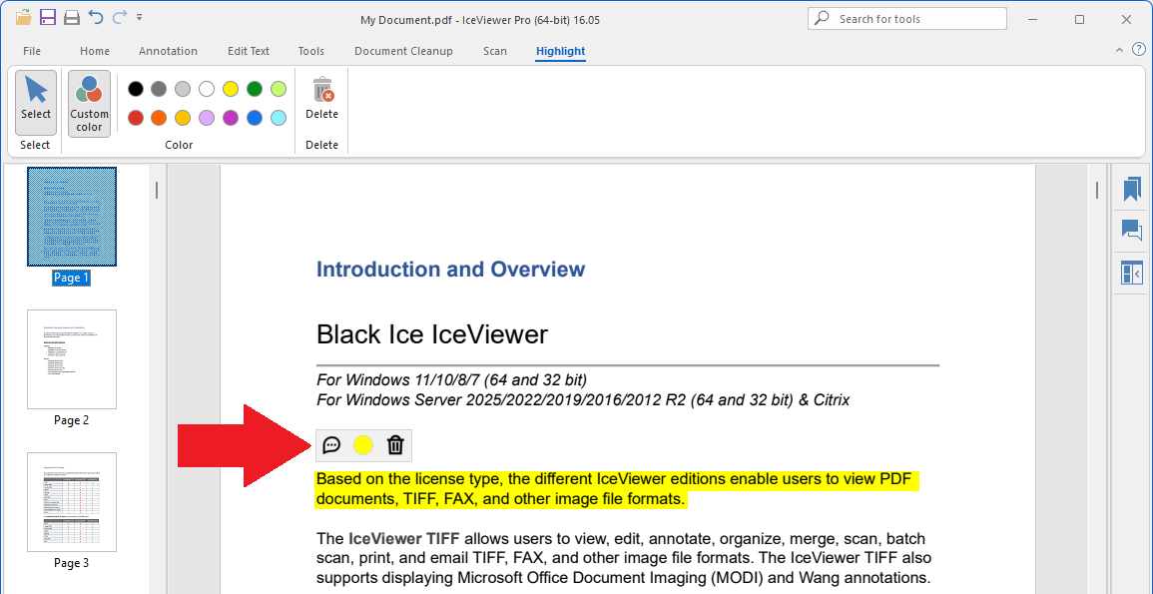The width and height of the screenshot is (1153, 594).
Task: Choose the red highlight color
Action: pyautogui.click(x=136, y=118)
